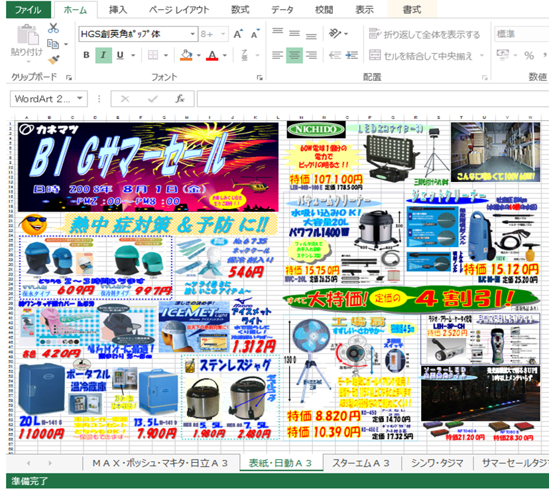Click the Copy icon in clipboard group
The width and height of the screenshot is (549, 494).
click(53, 44)
